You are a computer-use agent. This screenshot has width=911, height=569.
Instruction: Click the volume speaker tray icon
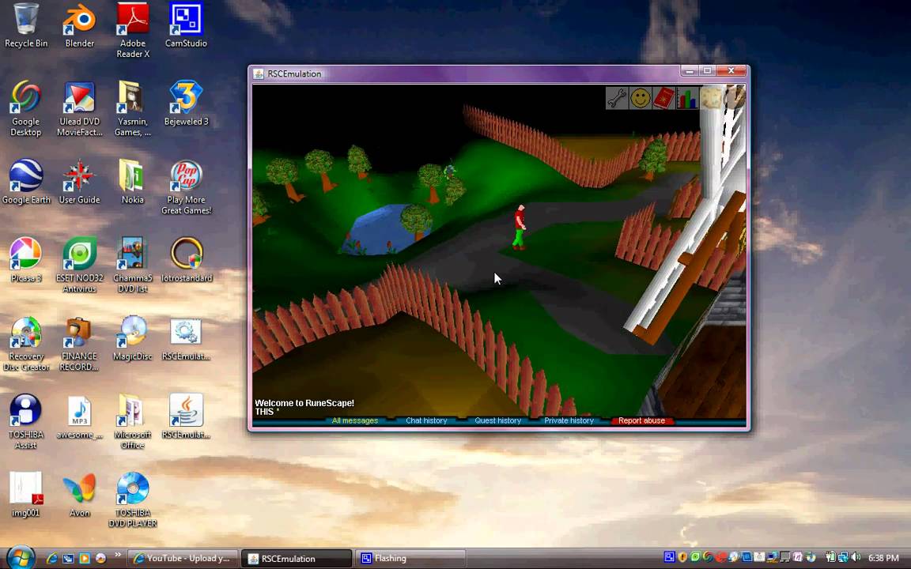(855, 558)
